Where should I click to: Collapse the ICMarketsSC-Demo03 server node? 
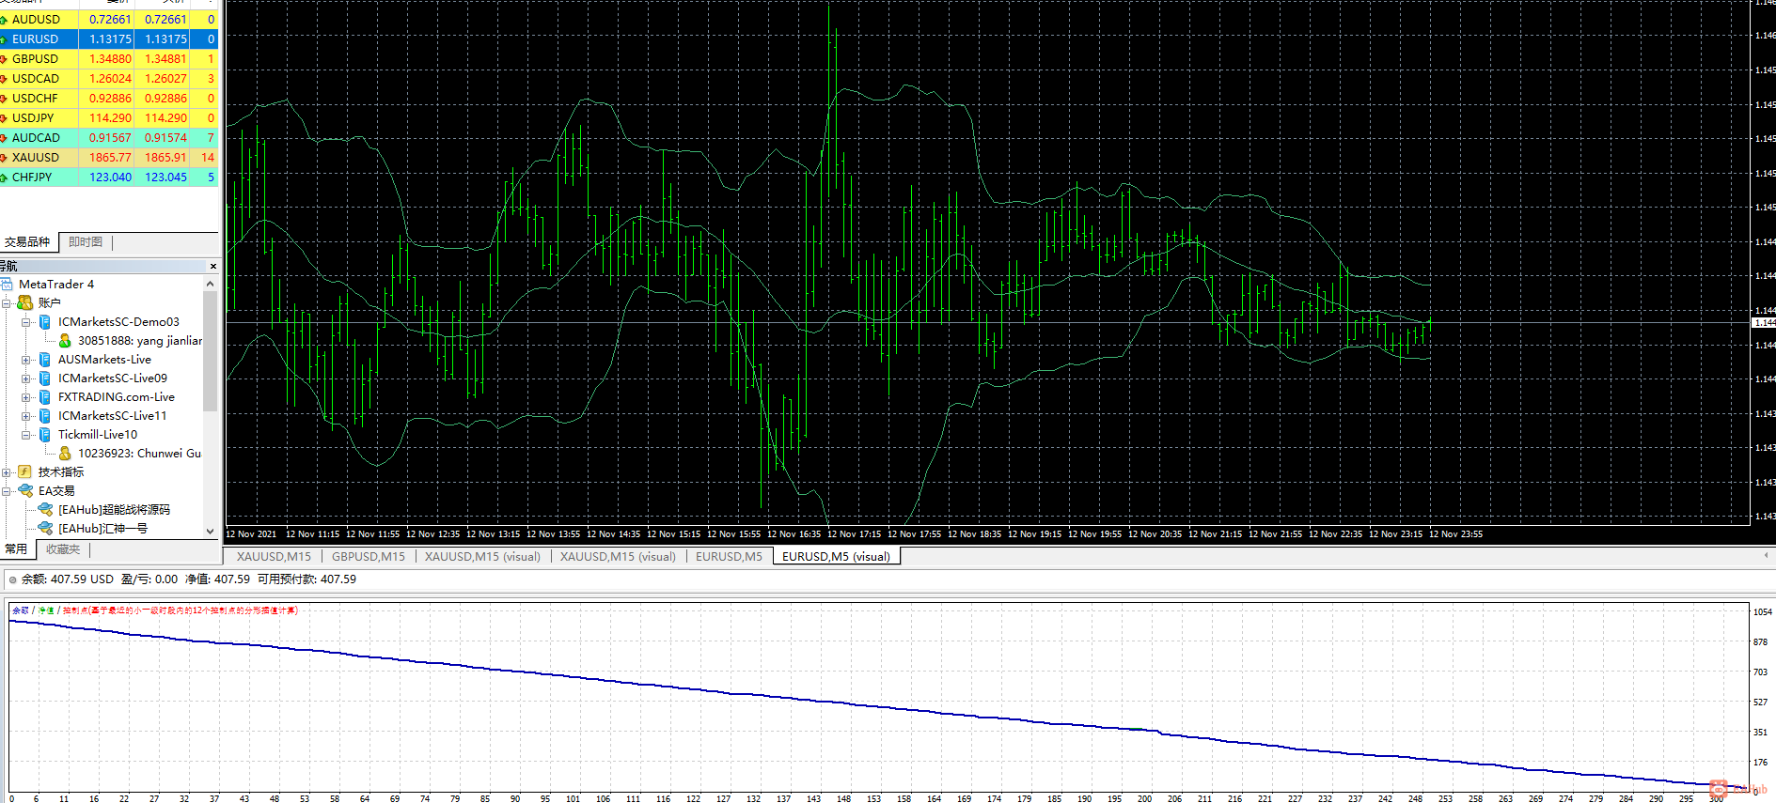coord(26,322)
